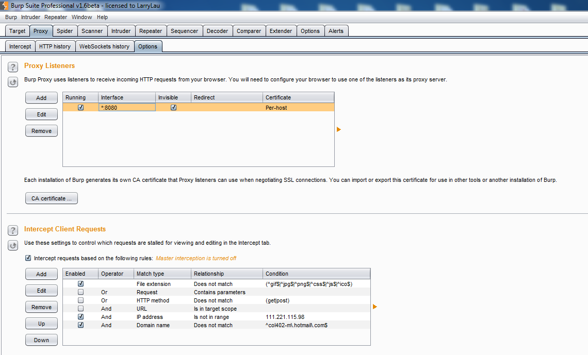
Task: Select the 111.221.115.98 condition cell
Action: (x=317, y=317)
